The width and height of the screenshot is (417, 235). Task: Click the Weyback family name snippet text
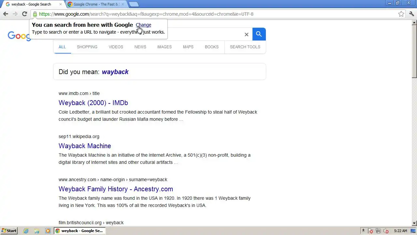154,202
